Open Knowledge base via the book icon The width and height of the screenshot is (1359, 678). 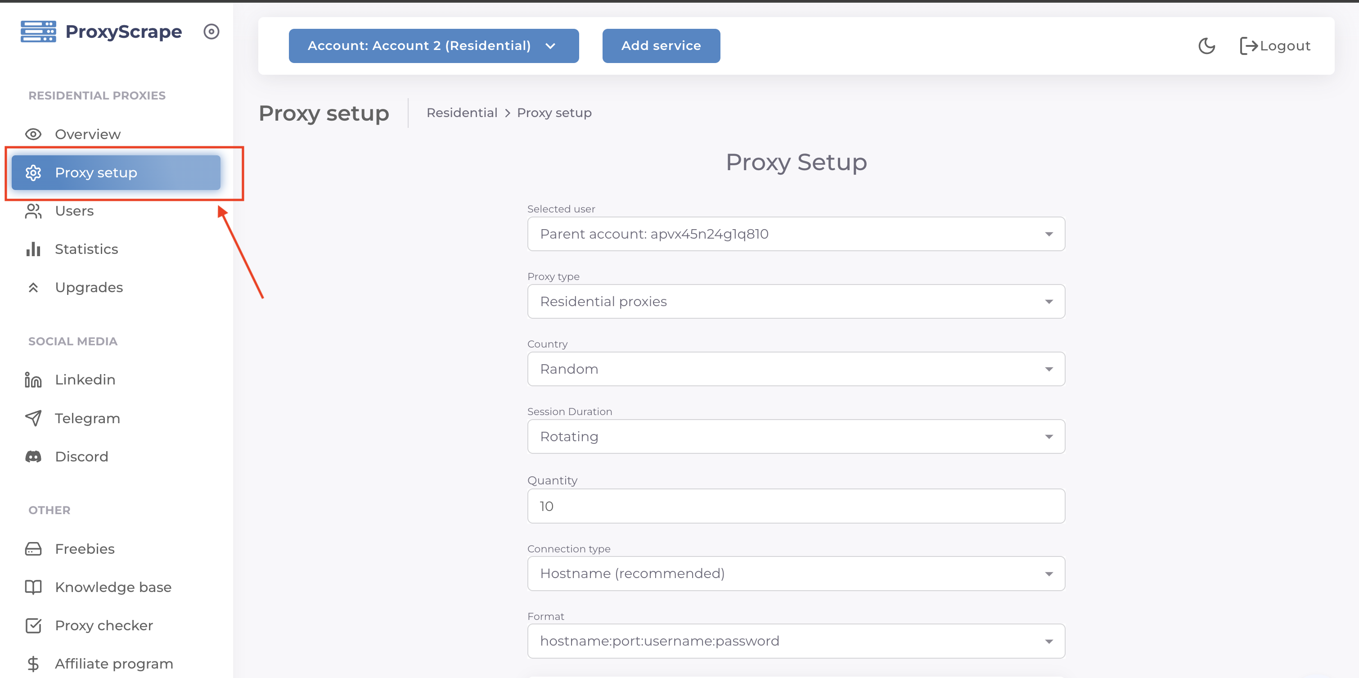(x=33, y=587)
